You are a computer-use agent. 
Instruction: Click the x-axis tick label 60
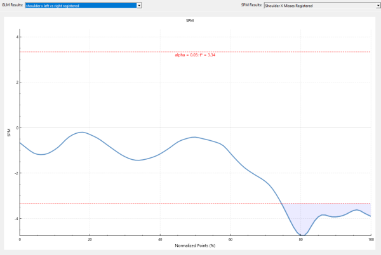pos(231,240)
